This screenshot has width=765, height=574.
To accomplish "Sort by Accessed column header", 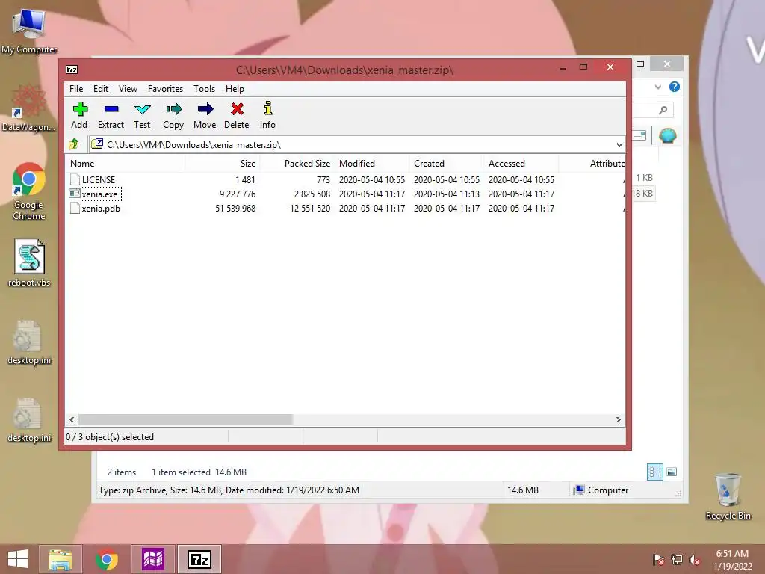I will (x=521, y=164).
